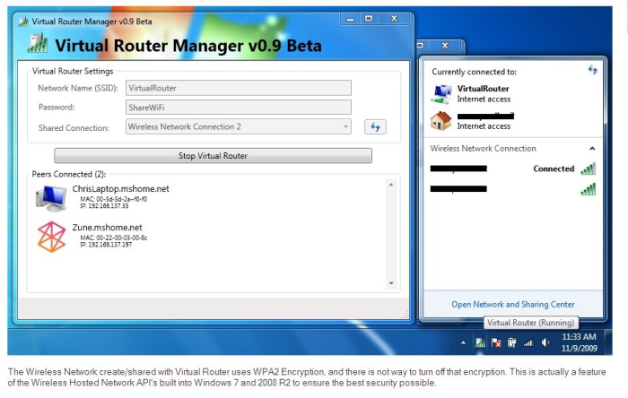The width and height of the screenshot is (628, 398).
Task: Click the home network house icon
Action: pyautogui.click(x=441, y=121)
